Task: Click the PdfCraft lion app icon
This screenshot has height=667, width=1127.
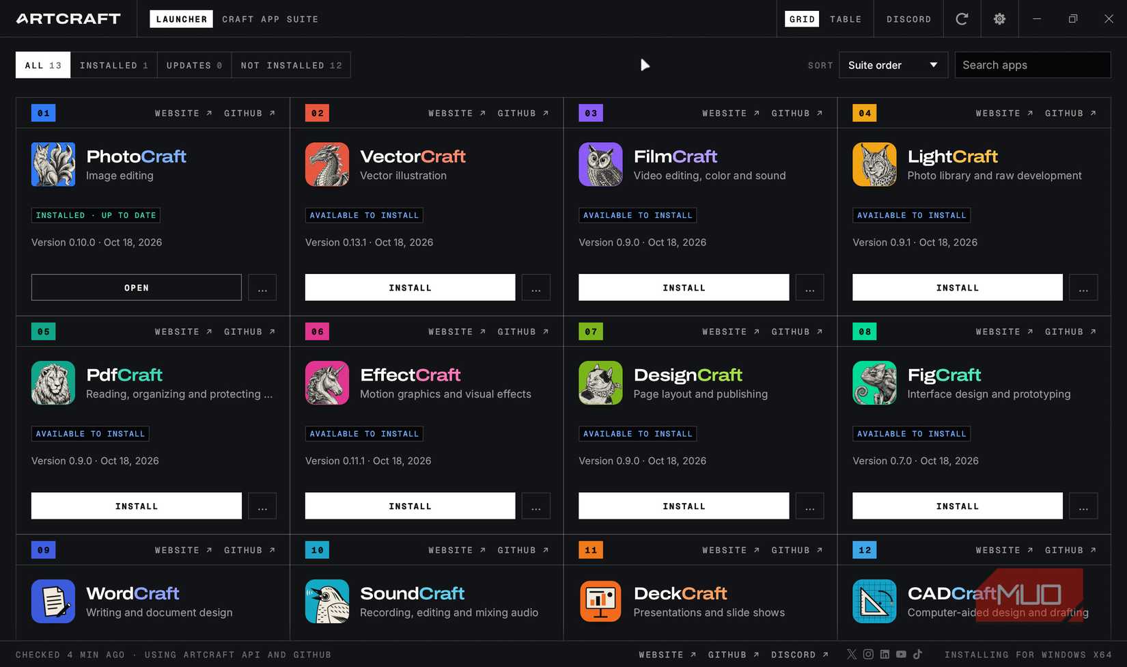Action: (53, 383)
